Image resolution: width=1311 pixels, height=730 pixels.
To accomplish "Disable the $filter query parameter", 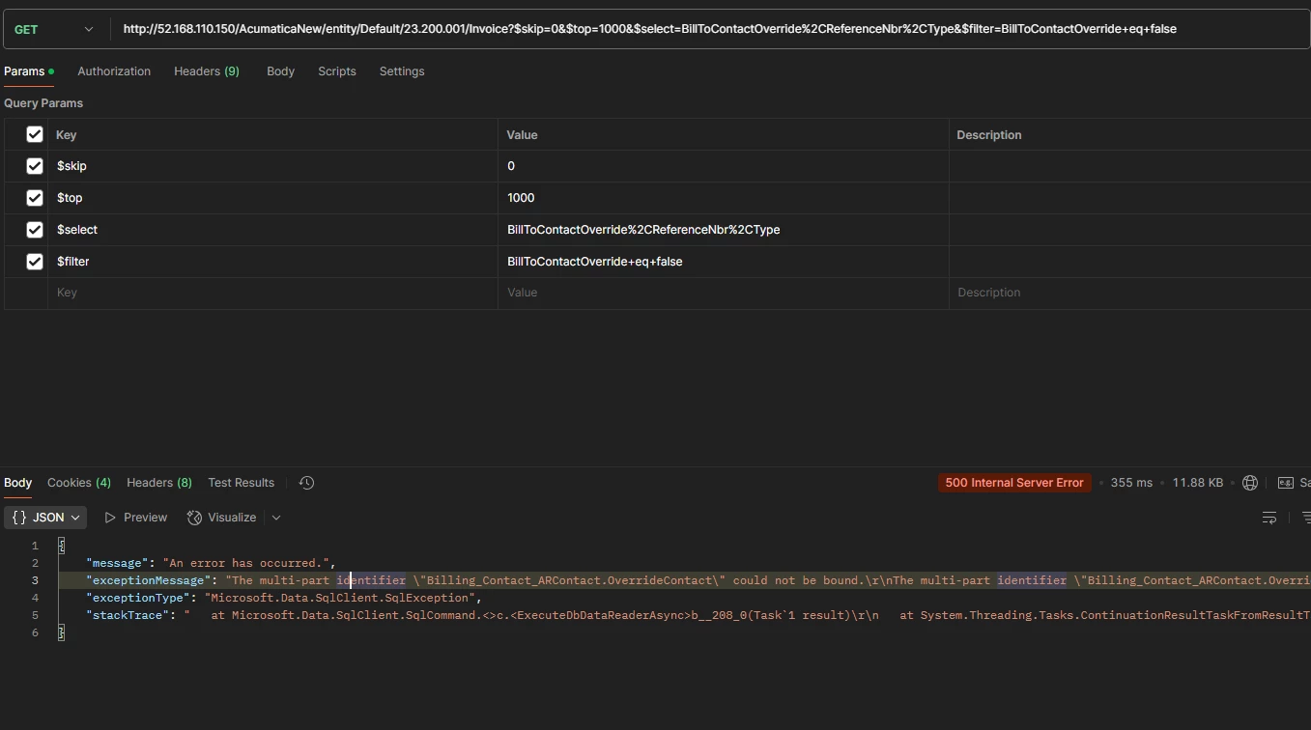I will coord(34,261).
